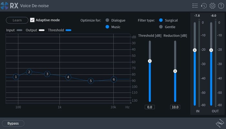
Task: Click the Optimize for: label
Action: [x=91, y=20]
